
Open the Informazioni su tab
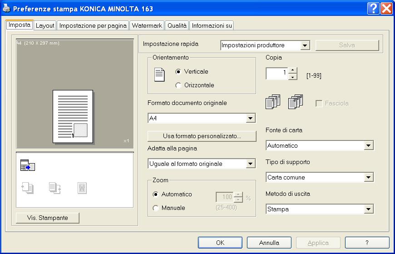tap(212, 25)
